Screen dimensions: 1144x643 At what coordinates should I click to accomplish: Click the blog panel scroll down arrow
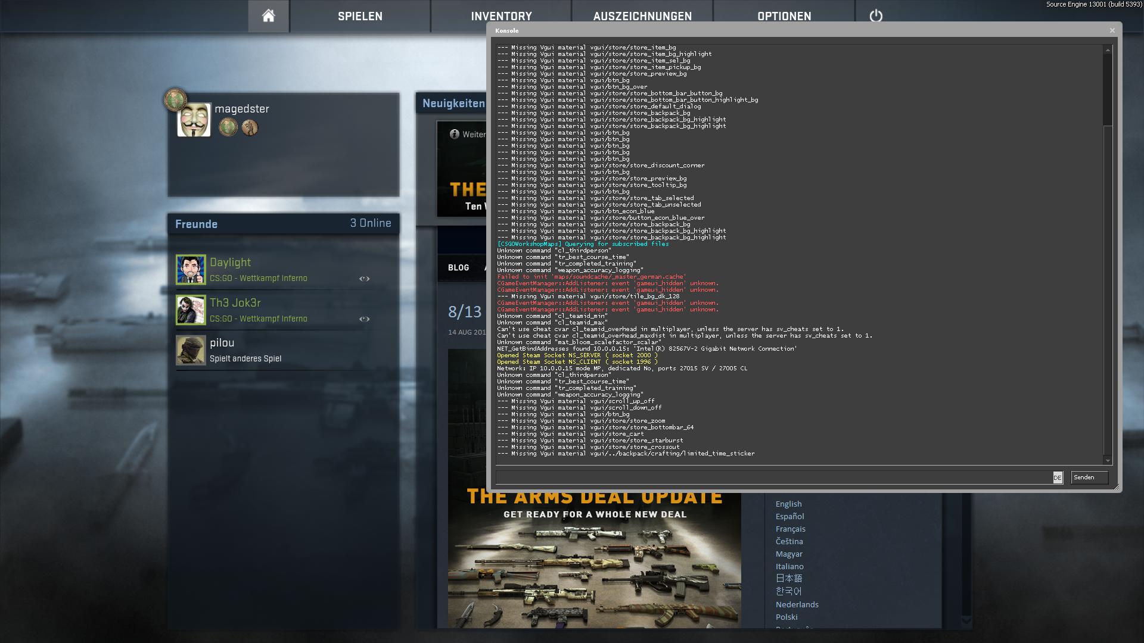pos(966,620)
